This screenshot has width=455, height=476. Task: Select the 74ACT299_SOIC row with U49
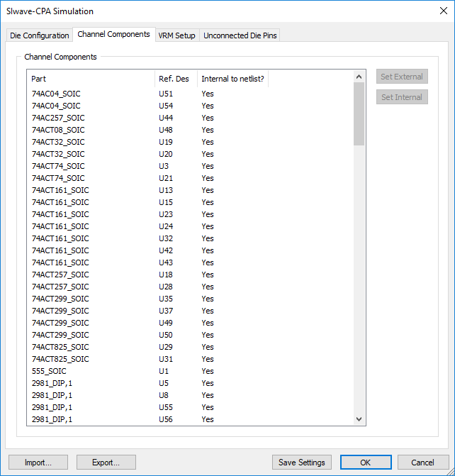click(190, 323)
